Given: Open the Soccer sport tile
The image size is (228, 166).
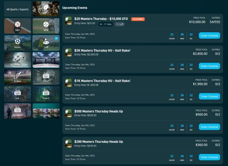Looking at the screenshot, I should pos(17,43).
